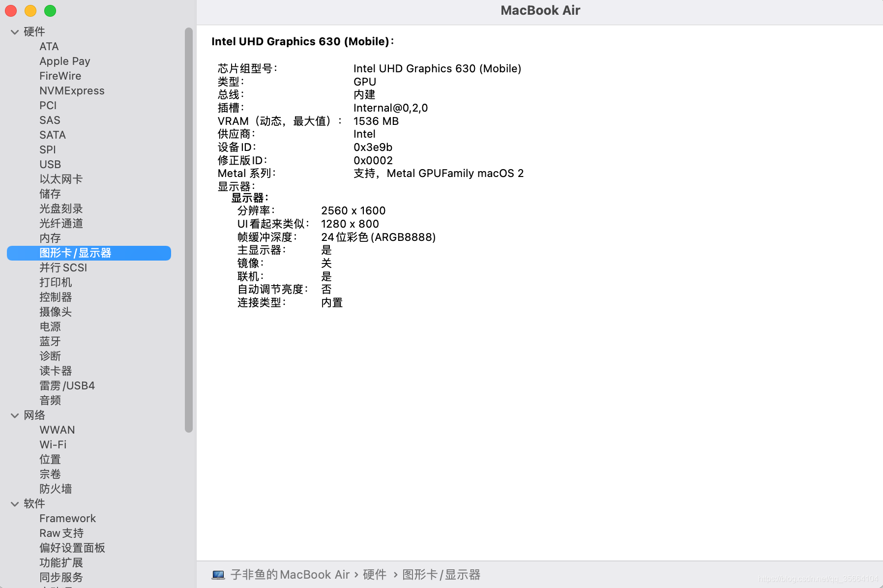The width and height of the screenshot is (883, 588).
Task: Click the 24位彩色 (ARGB8888) value
Action: [379, 237]
